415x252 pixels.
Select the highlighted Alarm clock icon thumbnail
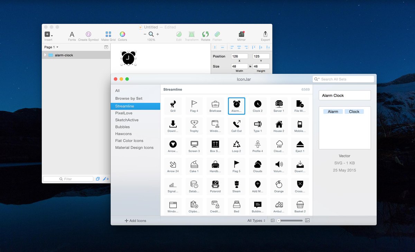coord(237,106)
